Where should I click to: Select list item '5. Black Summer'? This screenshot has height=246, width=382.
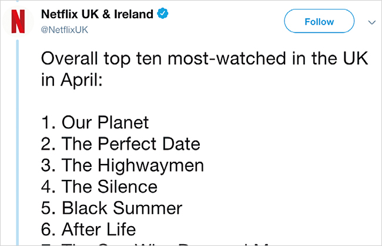tap(112, 208)
